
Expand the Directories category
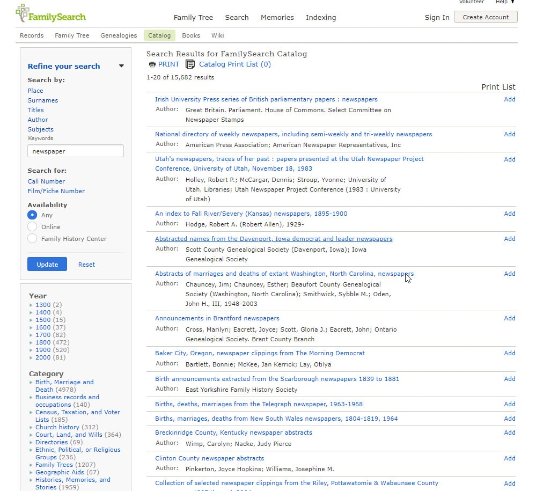(31, 443)
